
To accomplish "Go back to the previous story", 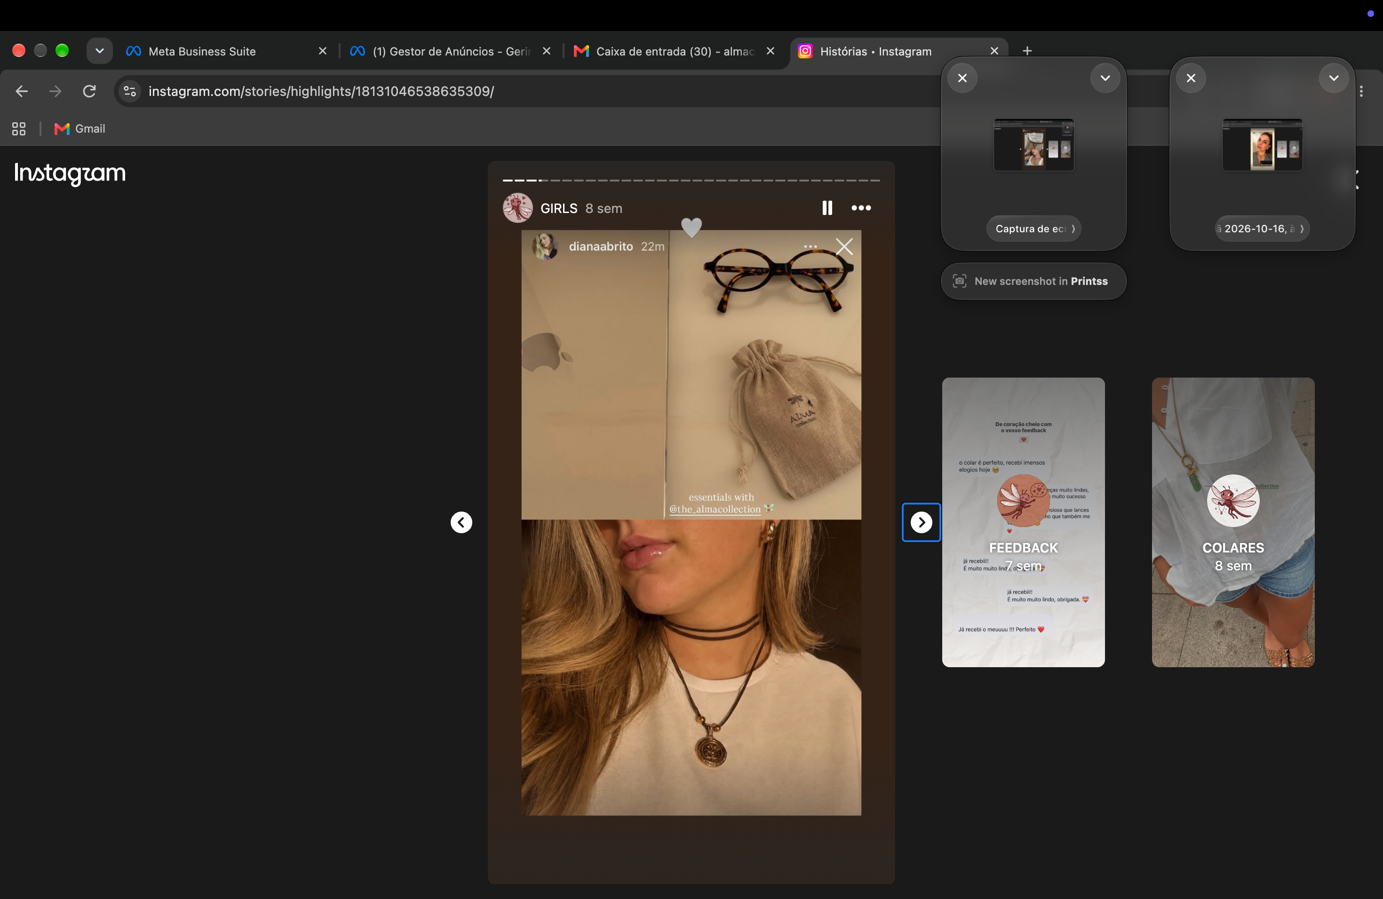I will [461, 522].
